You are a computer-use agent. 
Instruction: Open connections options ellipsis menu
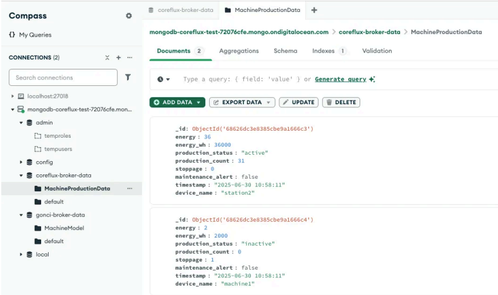pos(130,57)
